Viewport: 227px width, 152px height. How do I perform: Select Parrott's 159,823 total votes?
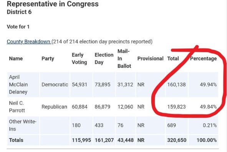(x=176, y=107)
